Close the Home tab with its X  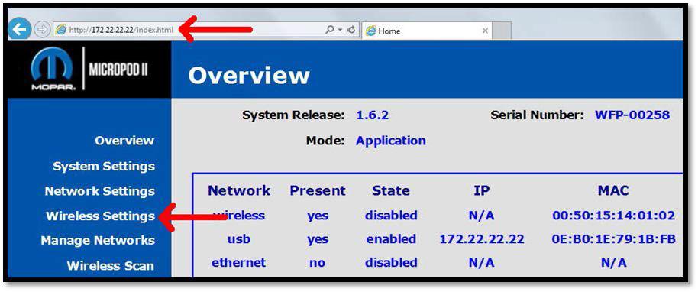pos(485,31)
